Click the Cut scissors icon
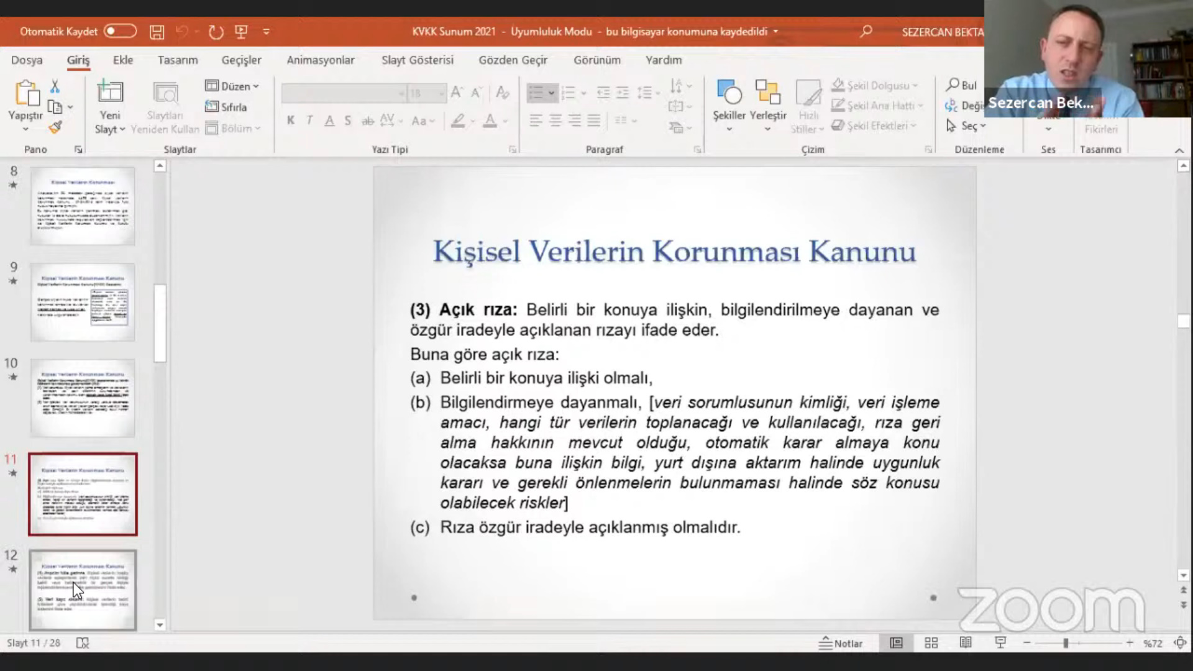This screenshot has width=1193, height=671. tap(55, 86)
